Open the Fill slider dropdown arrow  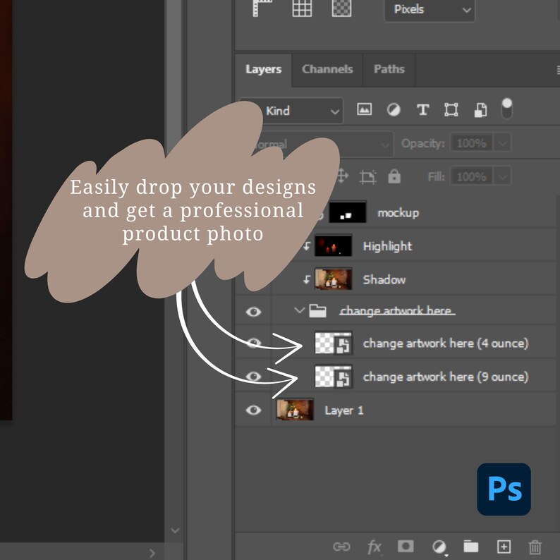pos(502,176)
